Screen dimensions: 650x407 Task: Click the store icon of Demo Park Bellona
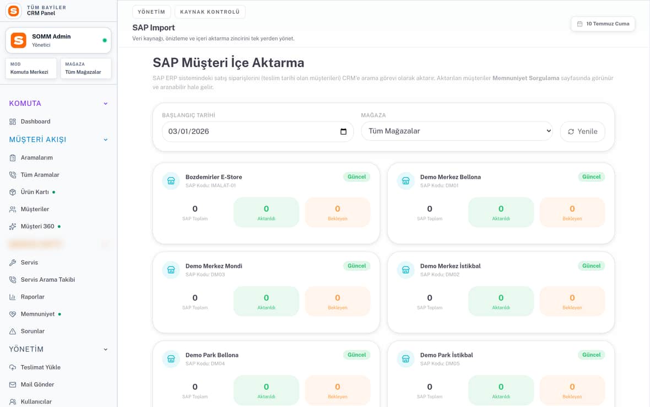[171, 359]
